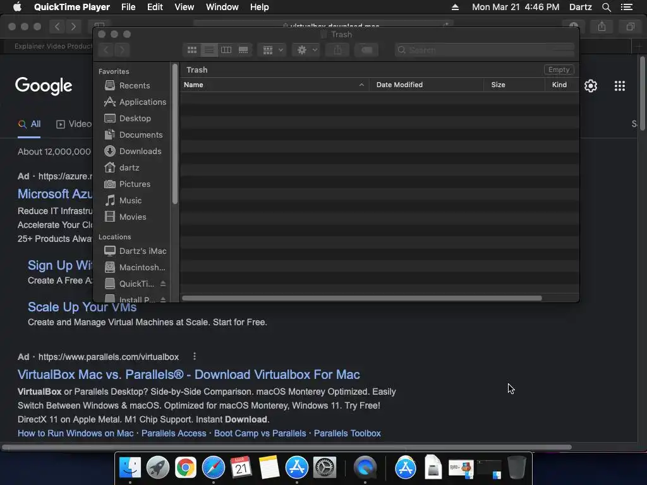
Task: Open the QuickTime Player menu
Action: point(72,7)
